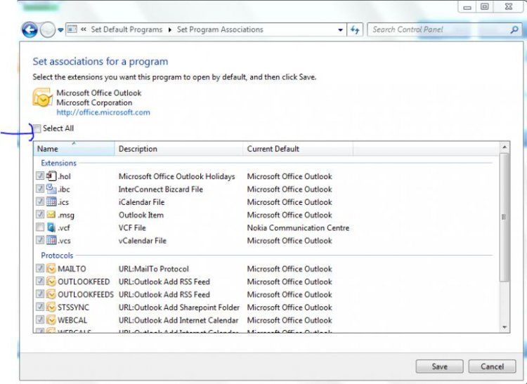Click the Microsoft Office Outlook program icon

coord(42,98)
